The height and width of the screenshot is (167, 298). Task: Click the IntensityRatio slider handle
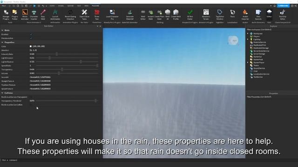tap(57, 54)
